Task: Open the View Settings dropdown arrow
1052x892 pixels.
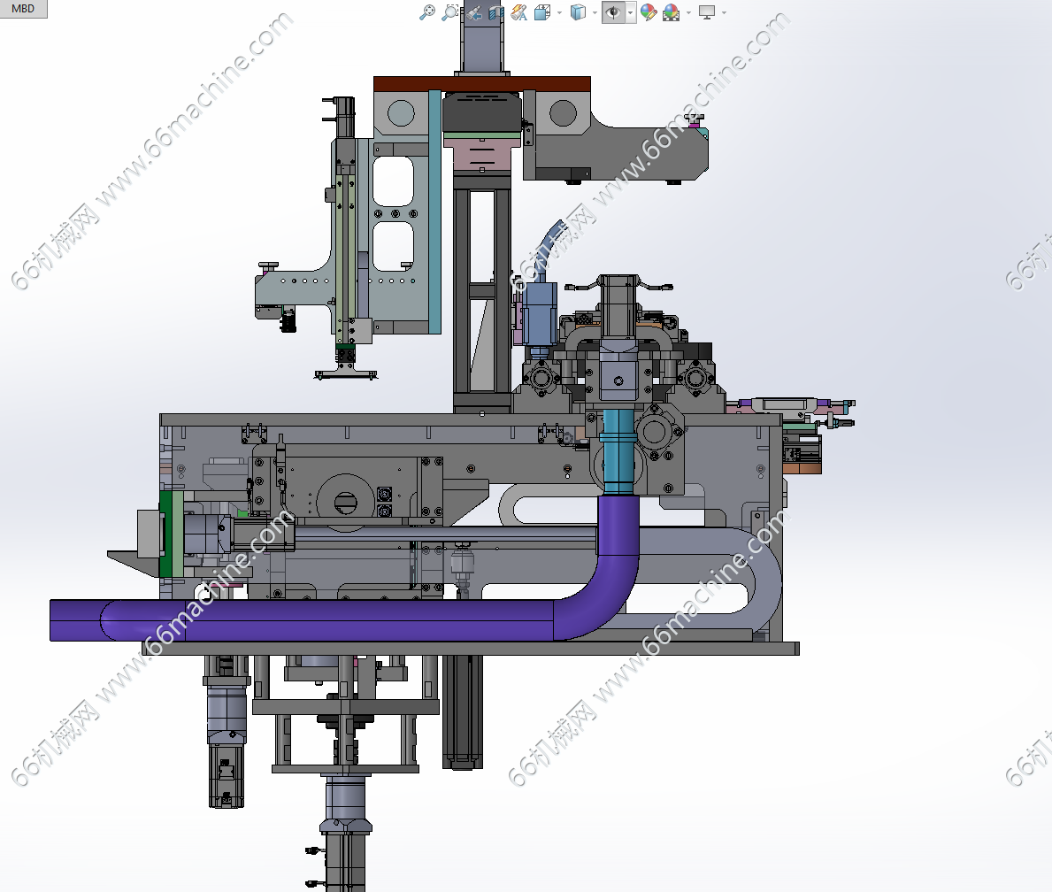Action: click(x=724, y=12)
